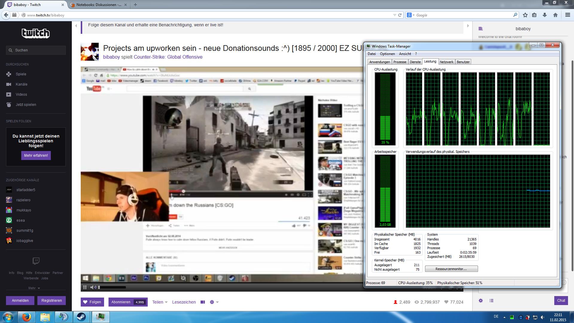
Task: Show hidden system tray icons arrow
Action: [504, 317]
